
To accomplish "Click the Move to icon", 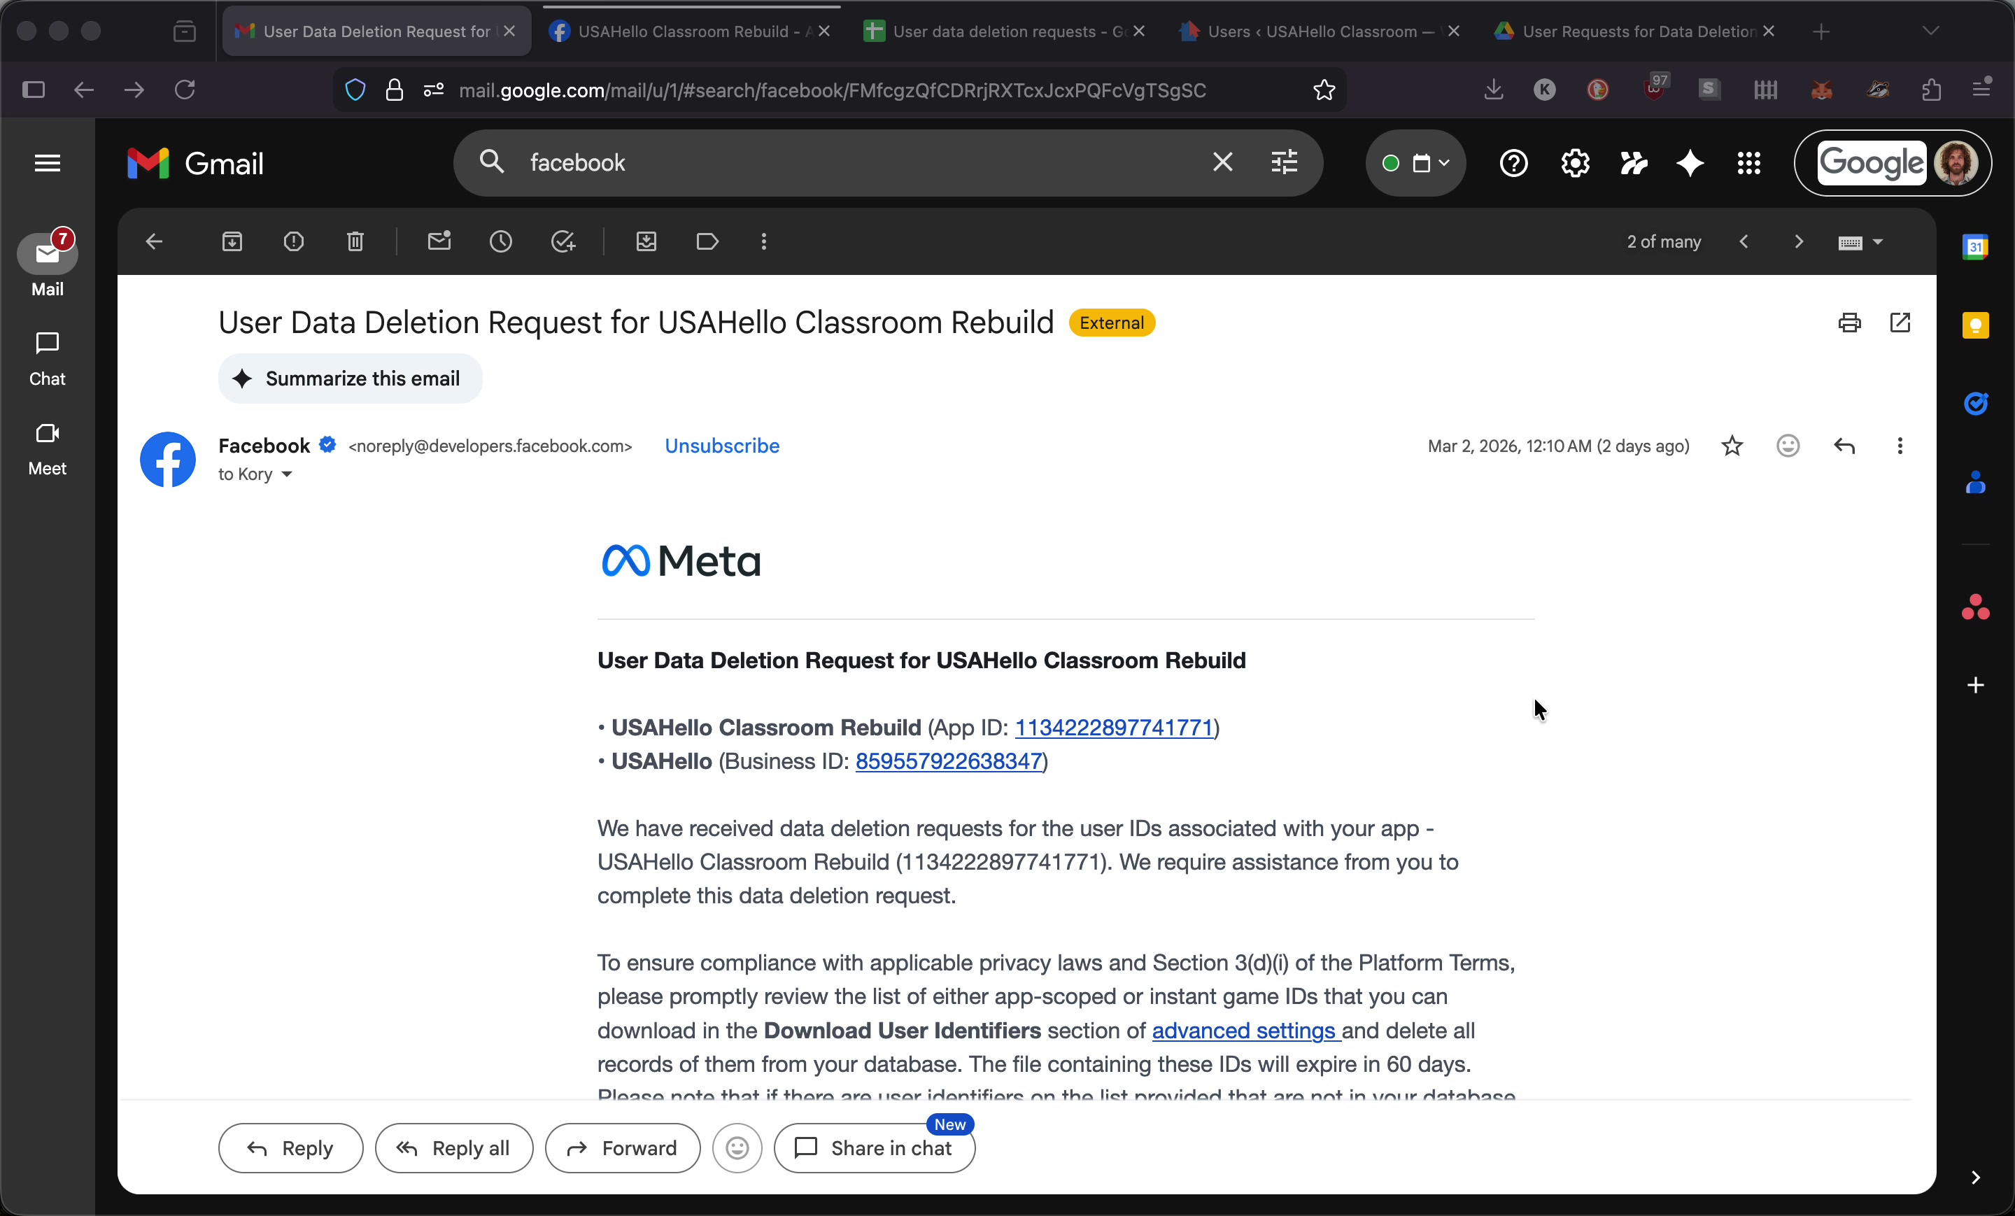I will tap(646, 242).
